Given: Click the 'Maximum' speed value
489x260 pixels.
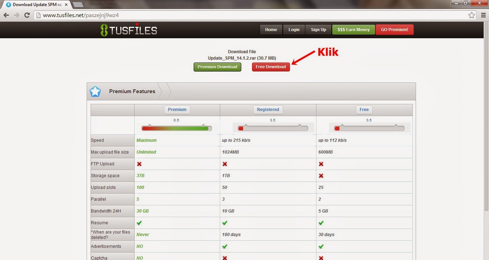Looking at the screenshot, I should [146, 140].
